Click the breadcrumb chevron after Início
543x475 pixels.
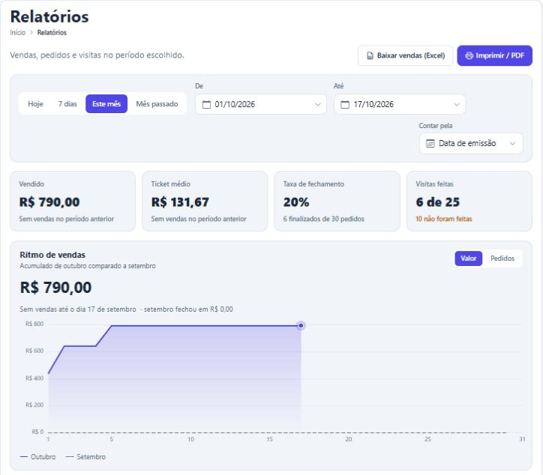click(31, 32)
